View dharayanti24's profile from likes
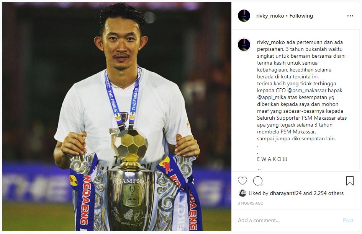Screen dimensions: 362x234 click(x=286, y=193)
